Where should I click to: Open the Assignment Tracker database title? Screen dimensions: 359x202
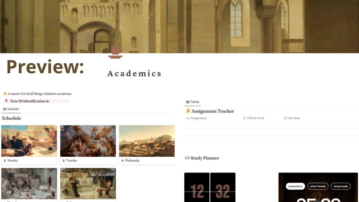pos(213,111)
